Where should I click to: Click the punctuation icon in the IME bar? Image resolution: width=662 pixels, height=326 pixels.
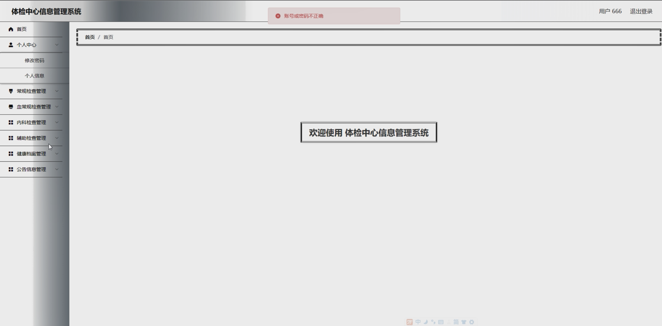[x=433, y=322]
